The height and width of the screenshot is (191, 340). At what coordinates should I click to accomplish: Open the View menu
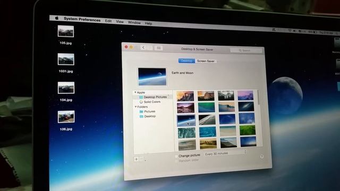point(120,22)
